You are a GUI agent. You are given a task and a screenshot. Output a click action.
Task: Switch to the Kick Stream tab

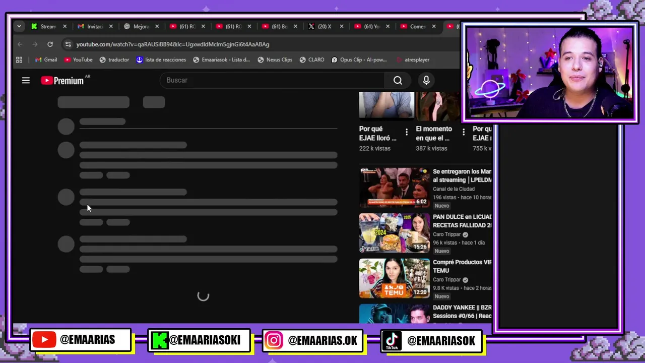[44, 26]
